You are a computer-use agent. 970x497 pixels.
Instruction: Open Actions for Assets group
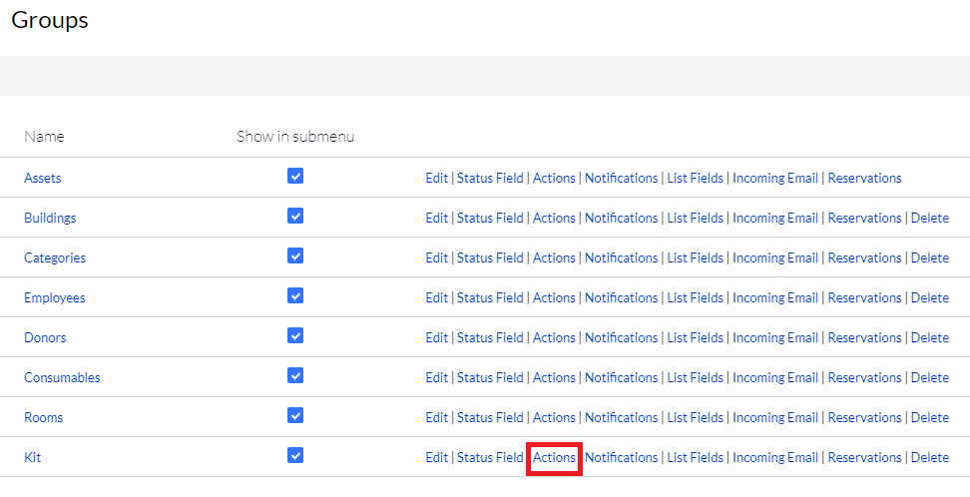[554, 178]
